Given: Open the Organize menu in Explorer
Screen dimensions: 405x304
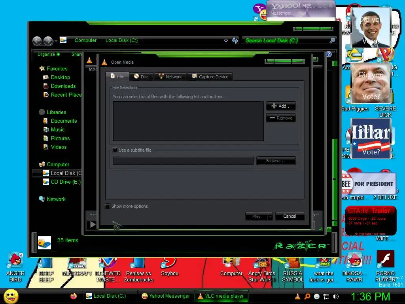Looking at the screenshot, I should (x=49, y=54).
